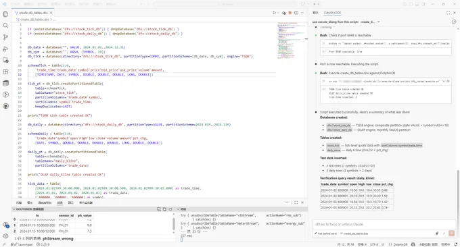This screenshot has width=460, height=247.
Task: Attach a file with the paperclip icon
Action: 437,234
